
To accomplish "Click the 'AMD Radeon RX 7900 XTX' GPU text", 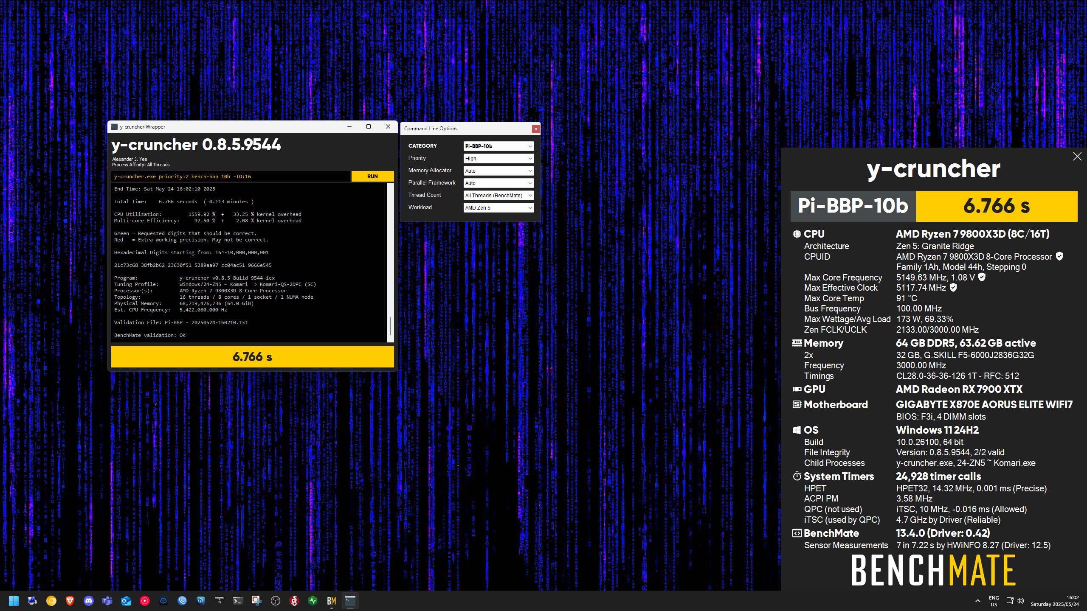I will (x=959, y=389).
